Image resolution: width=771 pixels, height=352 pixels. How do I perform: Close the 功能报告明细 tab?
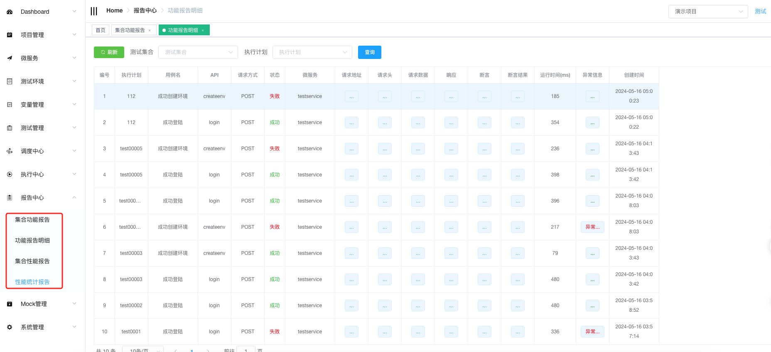click(x=203, y=30)
